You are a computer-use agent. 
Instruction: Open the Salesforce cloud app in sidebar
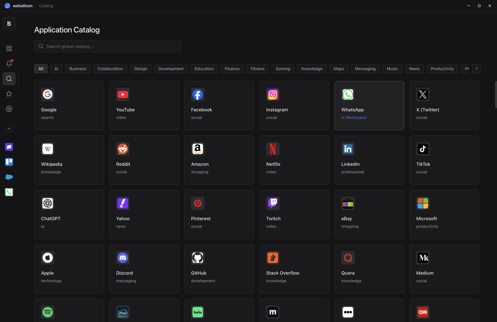(x=9, y=177)
